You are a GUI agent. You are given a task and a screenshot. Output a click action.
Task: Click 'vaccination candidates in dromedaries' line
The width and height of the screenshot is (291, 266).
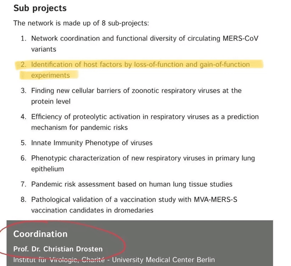92,210
